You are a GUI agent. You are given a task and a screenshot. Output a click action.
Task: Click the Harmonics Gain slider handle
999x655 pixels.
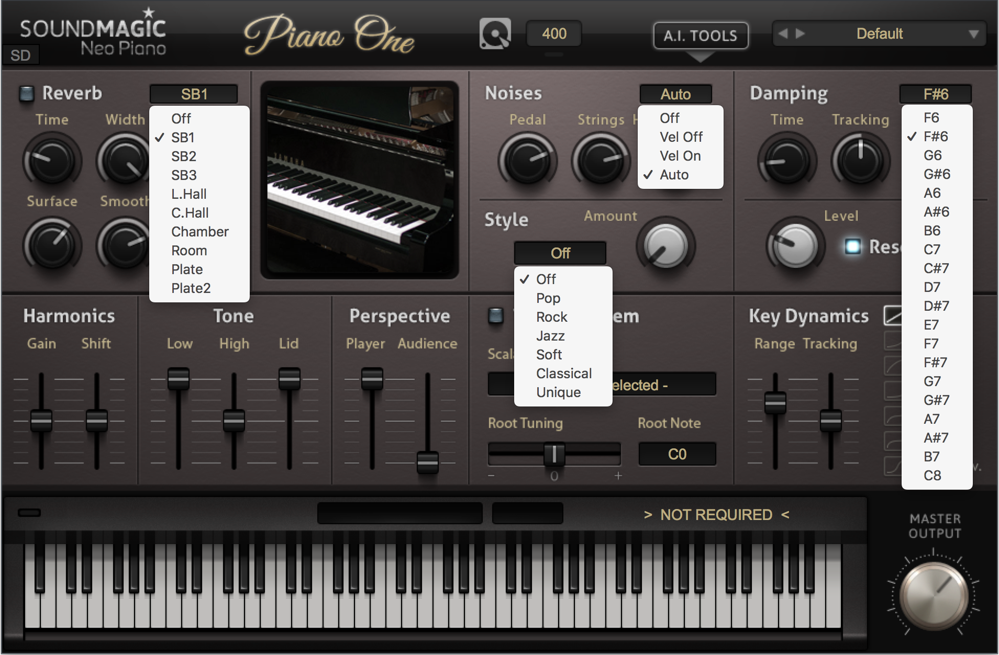[x=41, y=420]
